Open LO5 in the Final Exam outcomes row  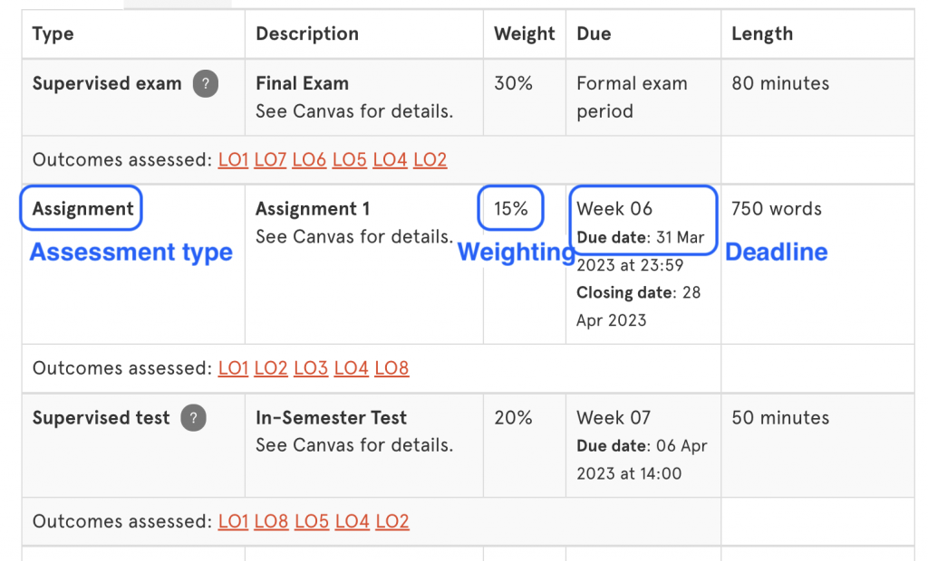click(x=349, y=159)
